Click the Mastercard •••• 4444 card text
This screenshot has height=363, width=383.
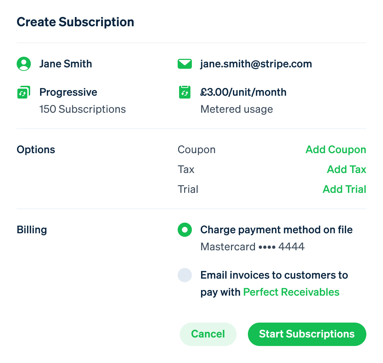click(252, 247)
